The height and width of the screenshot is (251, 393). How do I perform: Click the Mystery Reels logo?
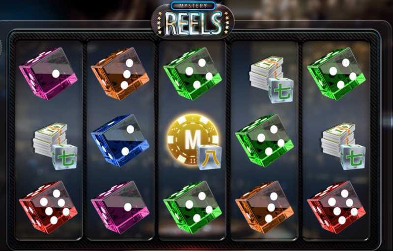click(193, 20)
